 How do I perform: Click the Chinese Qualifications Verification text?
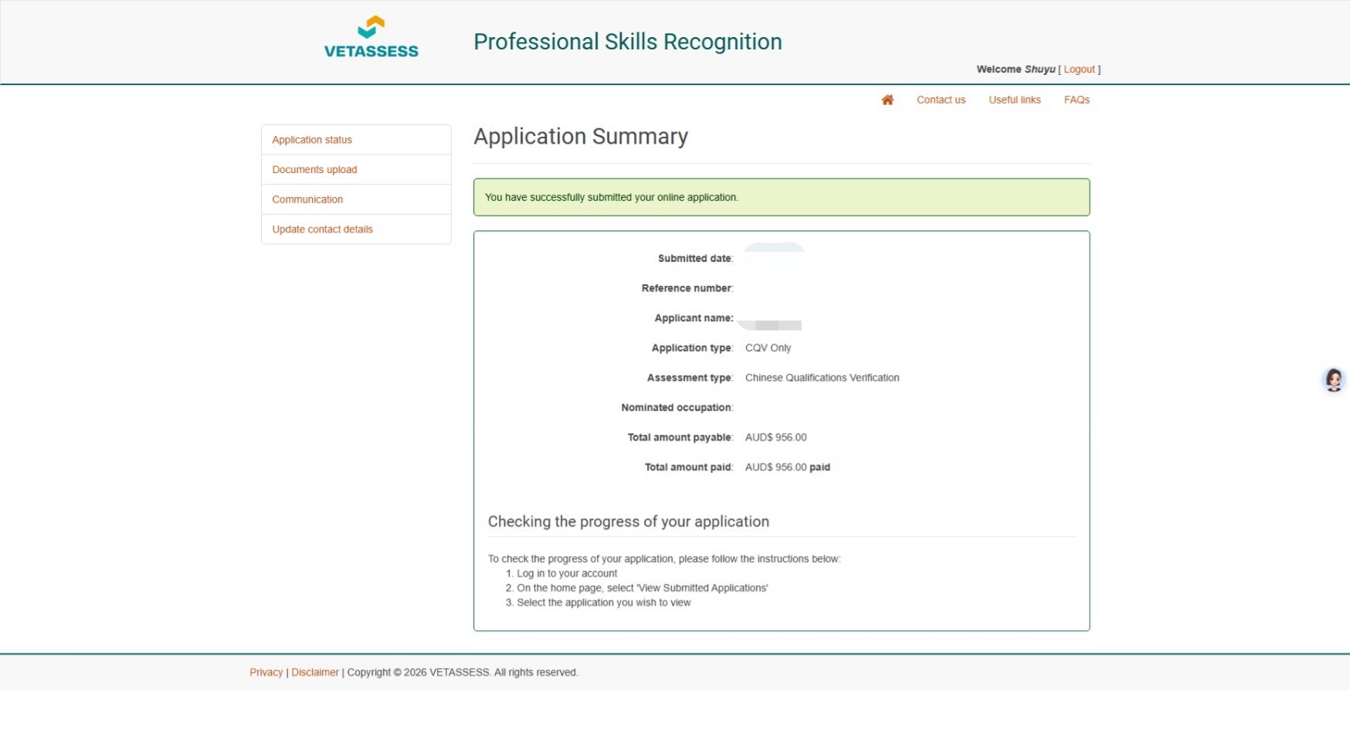[822, 378]
